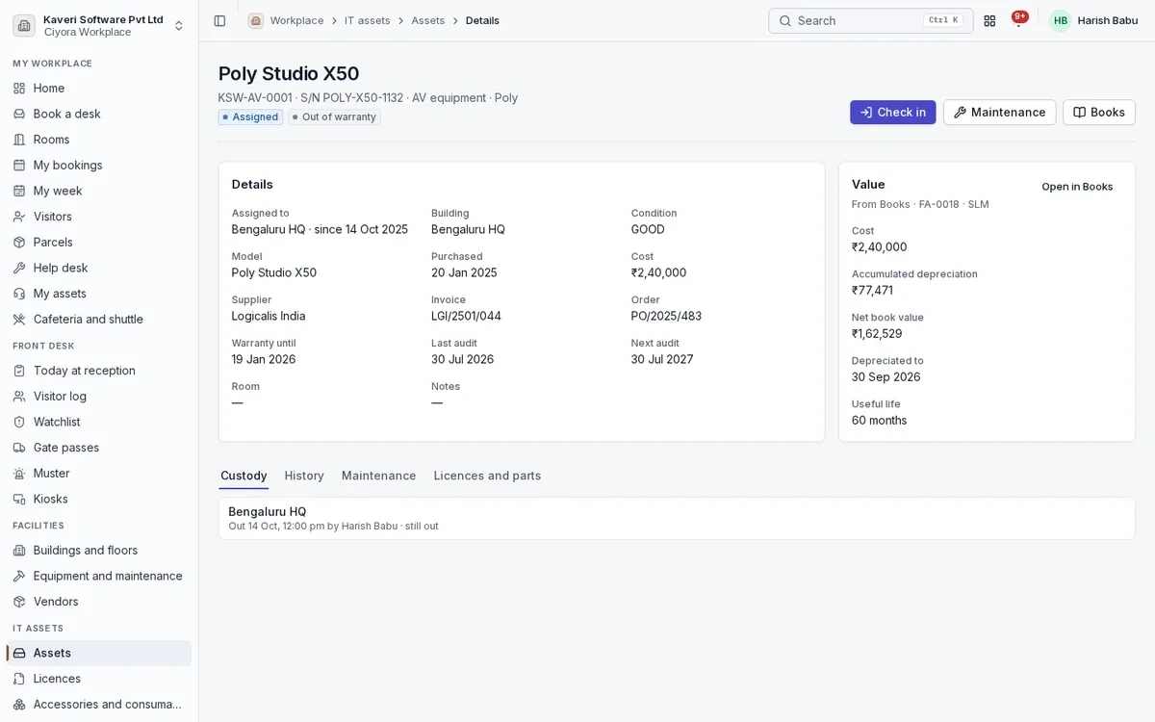
Task: Click warranty date 19 Jan 2026
Action: (x=264, y=359)
